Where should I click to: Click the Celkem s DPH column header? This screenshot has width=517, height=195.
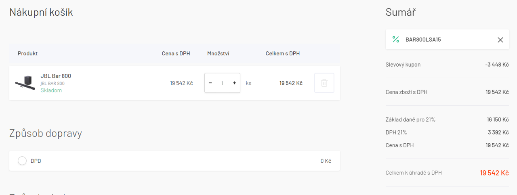pyautogui.click(x=282, y=53)
